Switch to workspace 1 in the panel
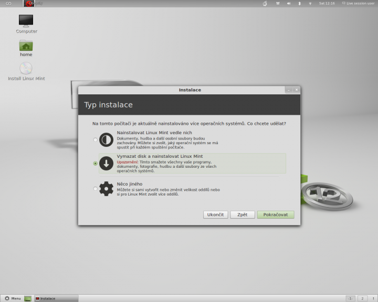Screen dimensions: 378x302 (x=350, y=298)
